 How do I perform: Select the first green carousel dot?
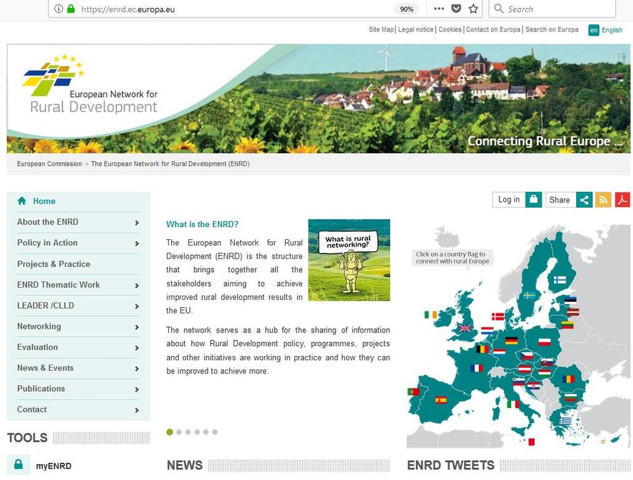(169, 432)
